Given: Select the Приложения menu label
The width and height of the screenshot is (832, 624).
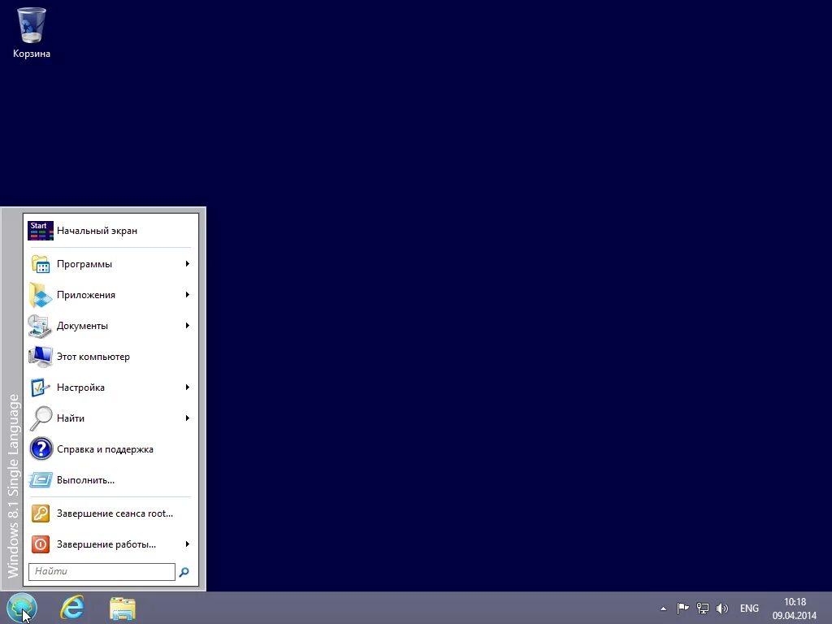Looking at the screenshot, I should [86, 295].
